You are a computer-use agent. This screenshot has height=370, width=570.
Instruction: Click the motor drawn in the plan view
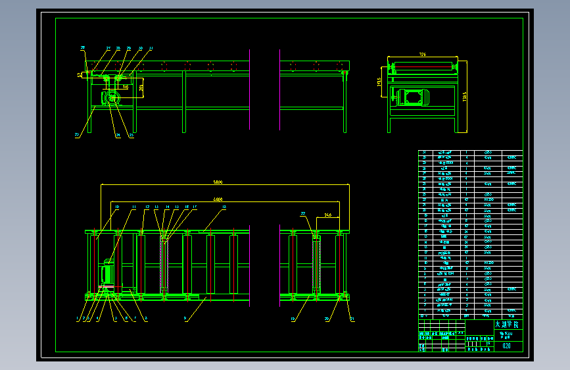(108, 273)
